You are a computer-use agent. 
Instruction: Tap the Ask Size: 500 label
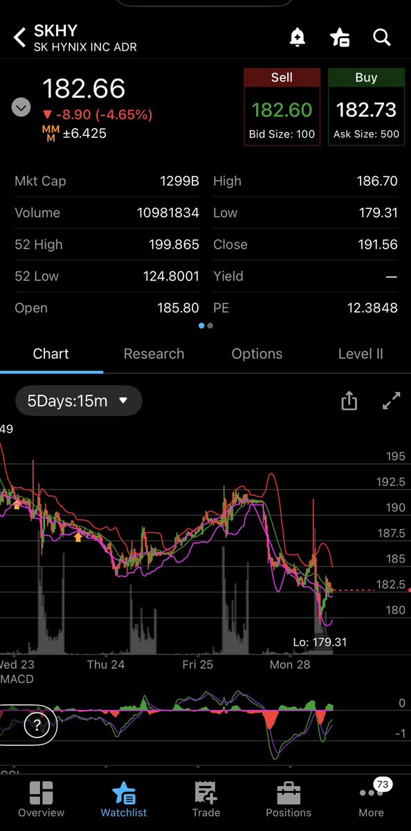(x=366, y=134)
